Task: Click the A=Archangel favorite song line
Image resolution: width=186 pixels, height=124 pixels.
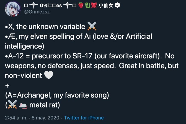Action: (x=57, y=95)
